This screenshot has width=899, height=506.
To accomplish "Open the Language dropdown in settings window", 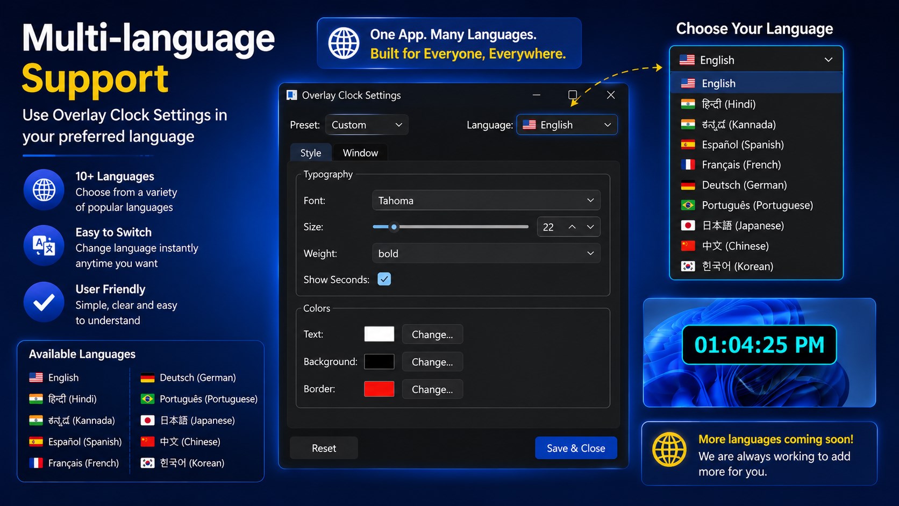I will (567, 125).
